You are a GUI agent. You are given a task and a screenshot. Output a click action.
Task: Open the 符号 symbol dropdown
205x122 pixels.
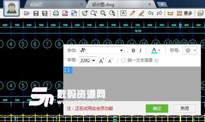click(x=190, y=51)
